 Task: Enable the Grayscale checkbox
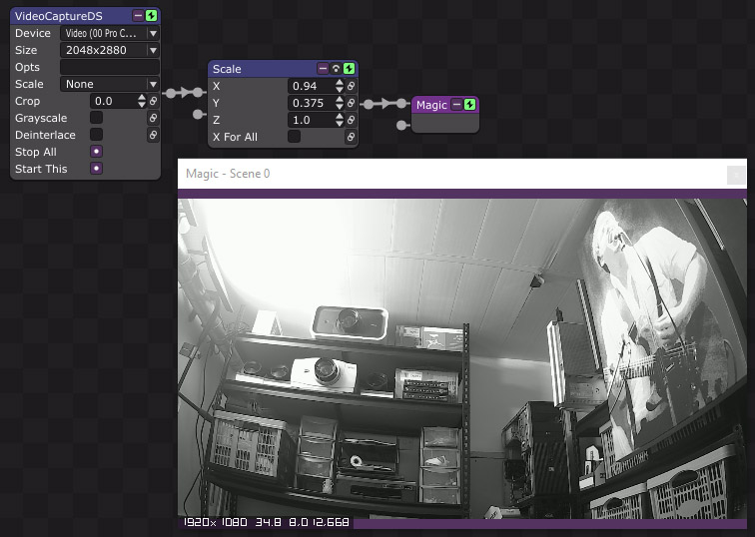click(x=96, y=118)
